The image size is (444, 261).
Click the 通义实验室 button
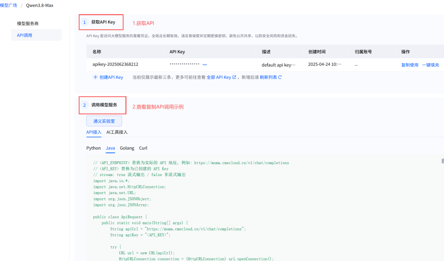(104, 121)
